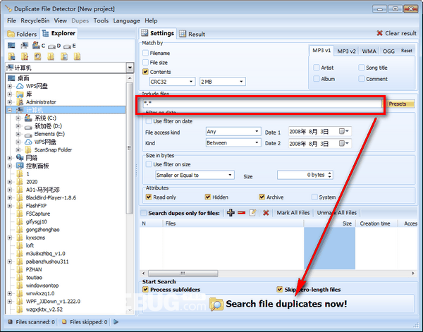Remove file with the red minus icon

pos(241,213)
